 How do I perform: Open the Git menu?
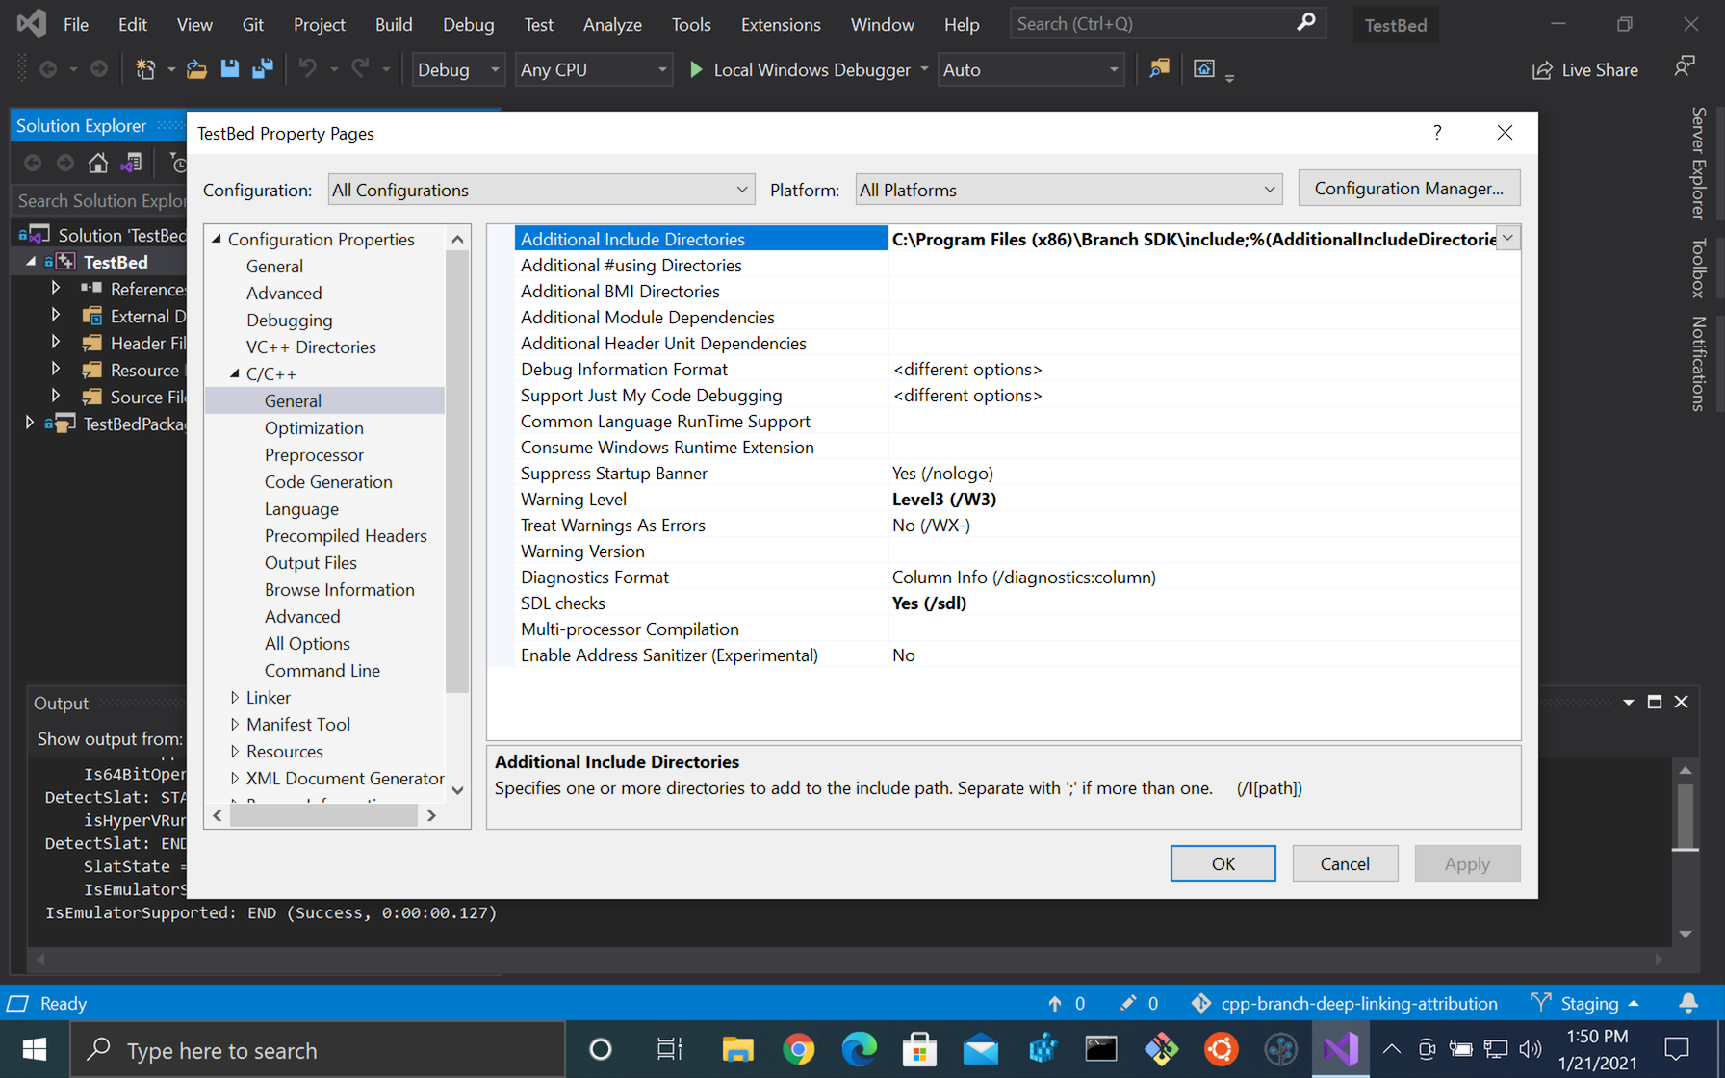coord(252,24)
